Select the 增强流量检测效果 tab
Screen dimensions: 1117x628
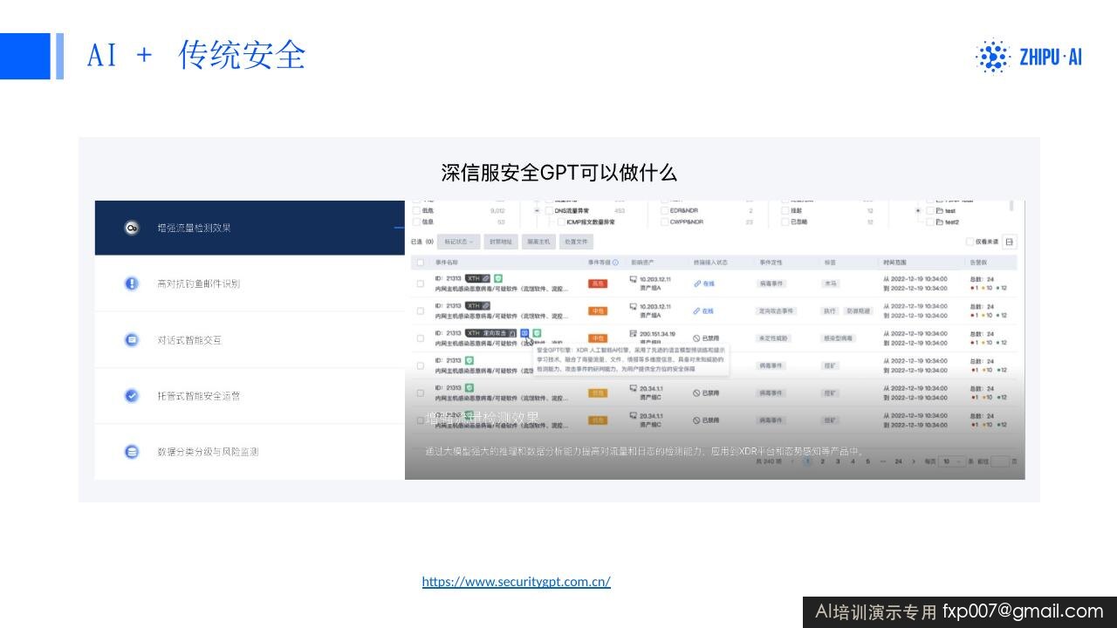tap(250, 228)
